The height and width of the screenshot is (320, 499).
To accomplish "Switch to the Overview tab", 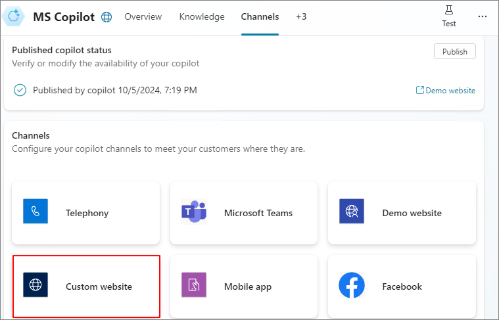I will click(x=143, y=16).
